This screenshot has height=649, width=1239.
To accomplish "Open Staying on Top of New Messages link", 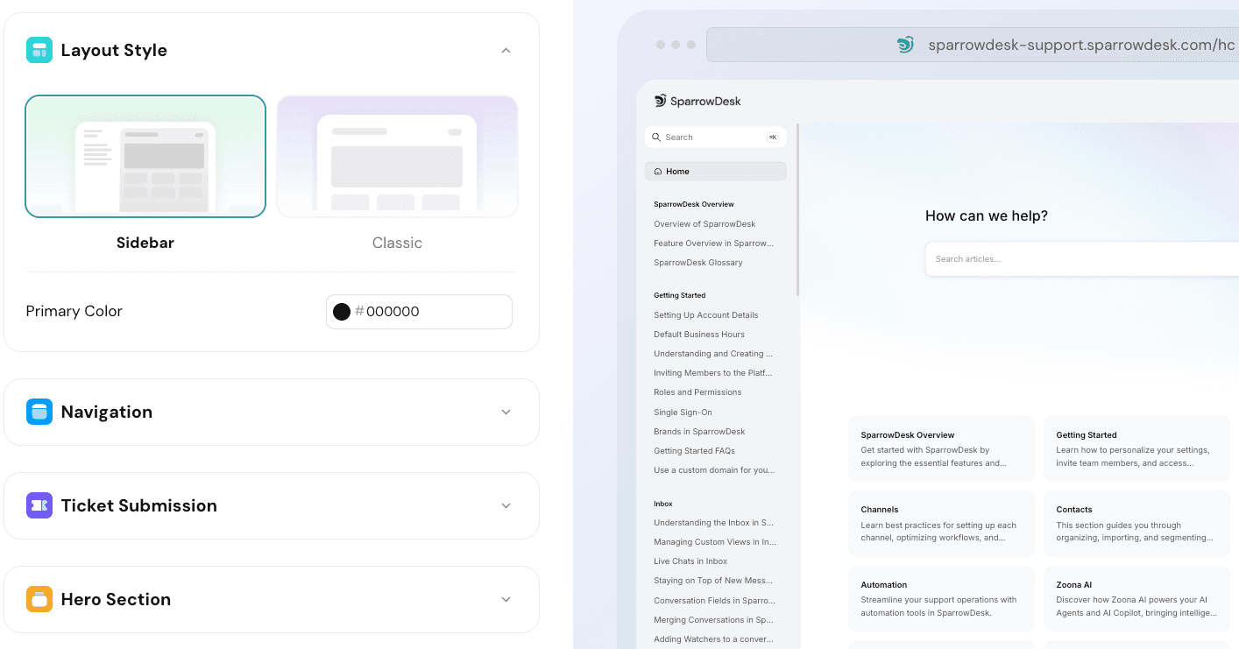I will [x=713, y=581].
